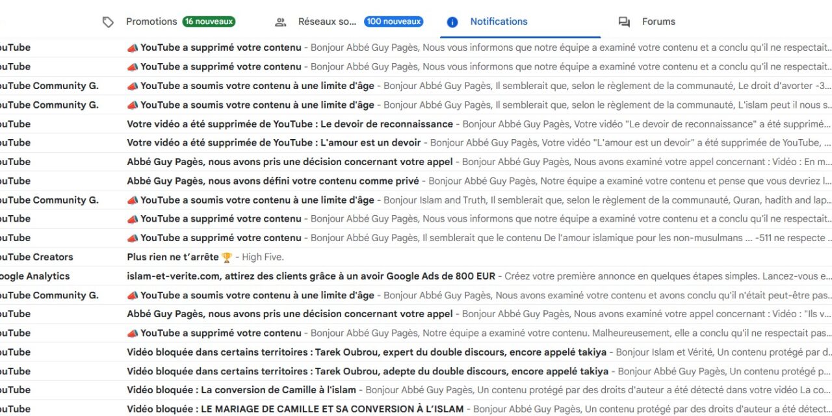This screenshot has height=416, width=832.
Task: Click the '100 nouveaux' blue badge
Action: 393,21
